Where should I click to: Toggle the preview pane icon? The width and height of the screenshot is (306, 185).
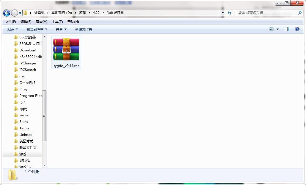coord(287,29)
